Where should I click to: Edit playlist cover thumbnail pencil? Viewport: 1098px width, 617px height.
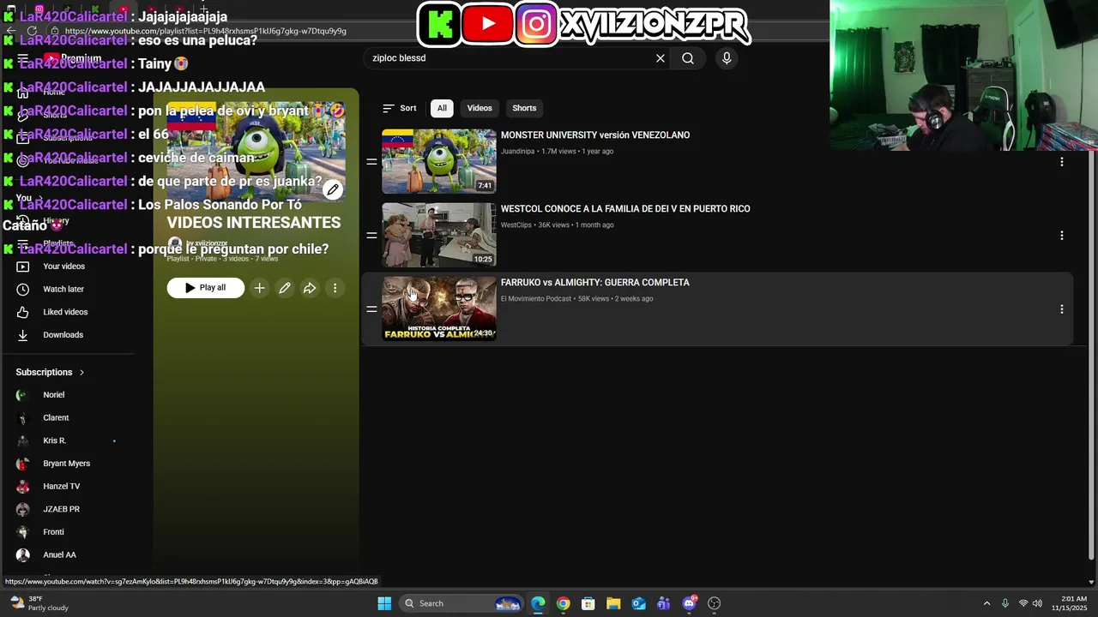(333, 190)
